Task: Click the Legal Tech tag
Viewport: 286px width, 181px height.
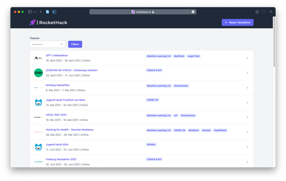Action: (193, 56)
